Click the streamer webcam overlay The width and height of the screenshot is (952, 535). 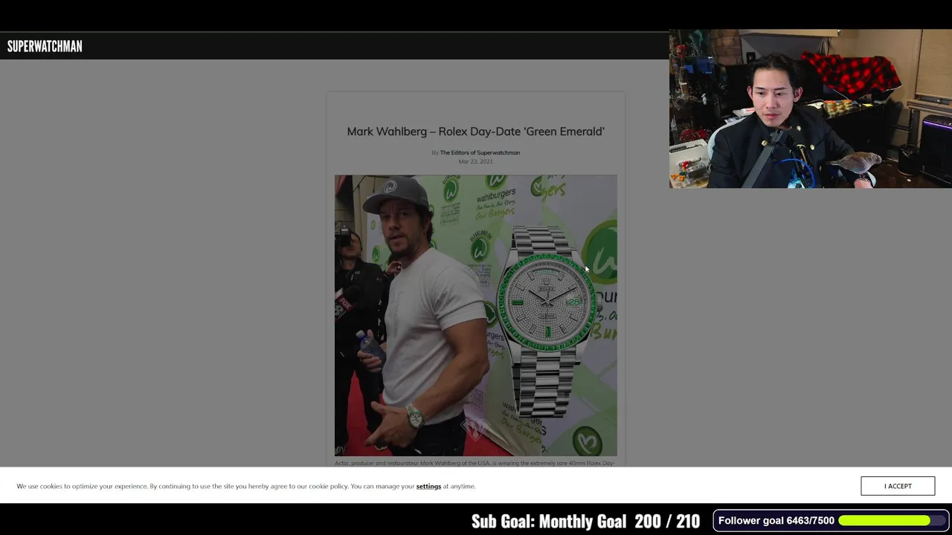(811, 108)
